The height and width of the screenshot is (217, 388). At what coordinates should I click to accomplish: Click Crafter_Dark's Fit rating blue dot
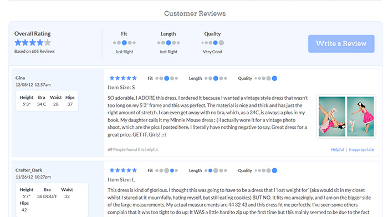172,170
